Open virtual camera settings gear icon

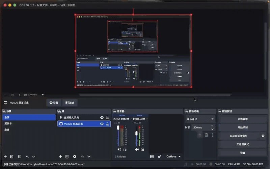tap(263, 136)
